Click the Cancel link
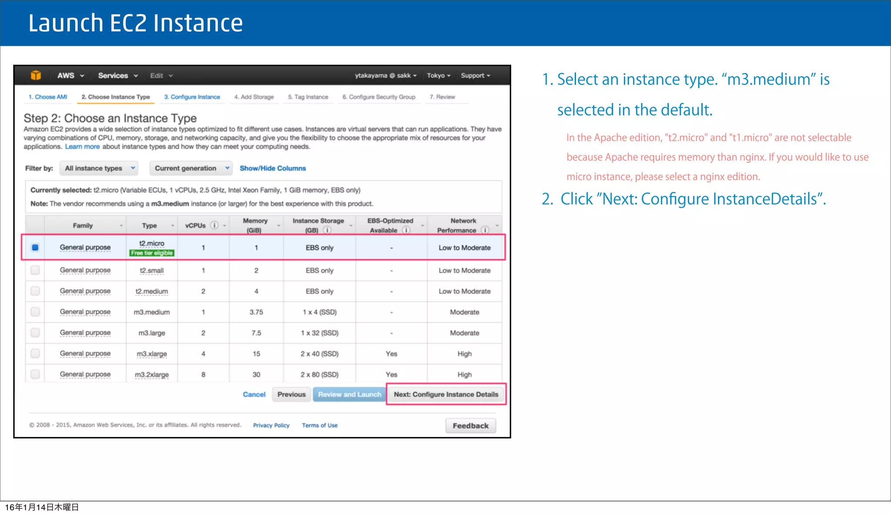 click(x=254, y=395)
